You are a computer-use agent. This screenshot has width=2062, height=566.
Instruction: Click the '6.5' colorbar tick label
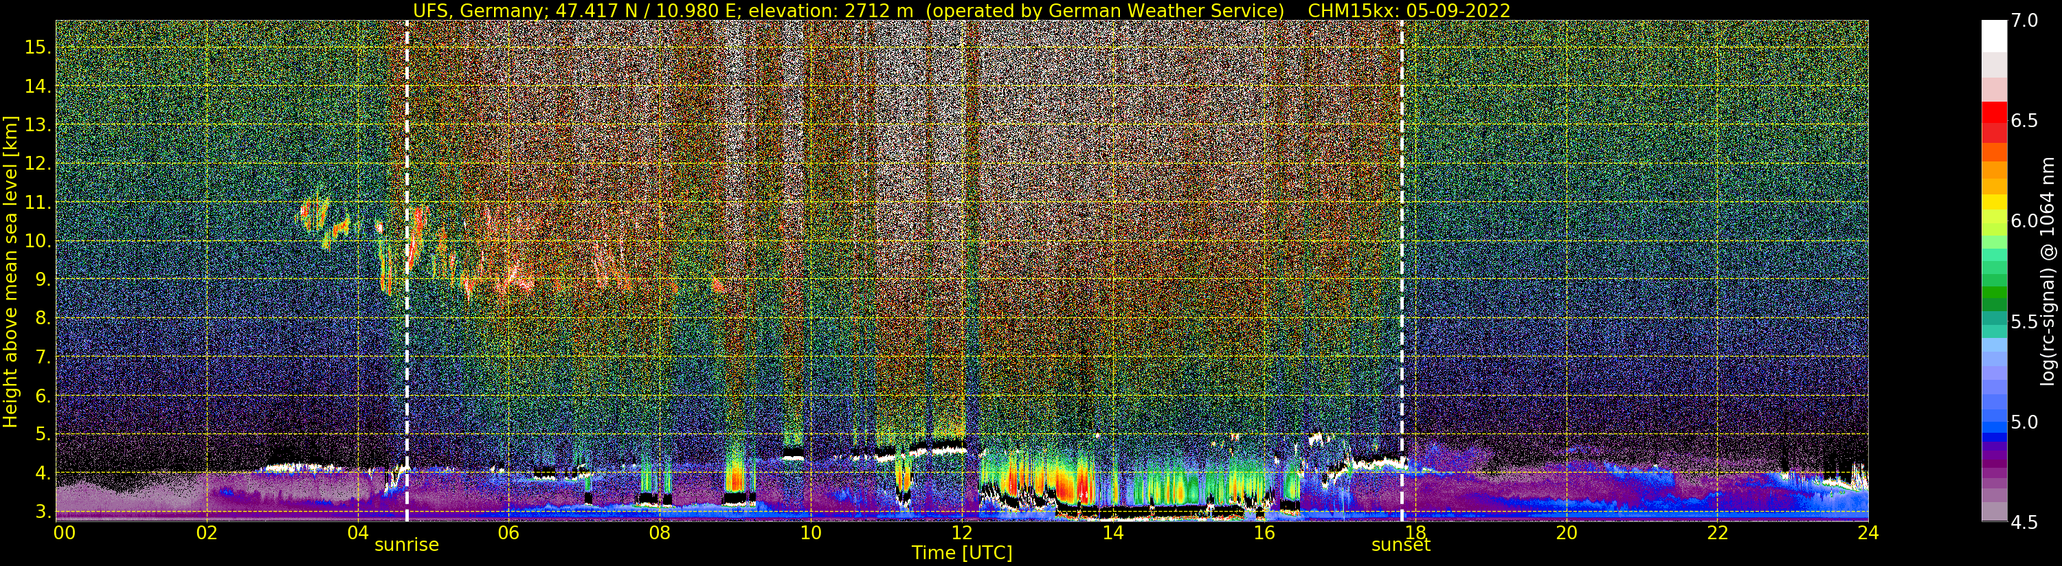(x=2024, y=121)
